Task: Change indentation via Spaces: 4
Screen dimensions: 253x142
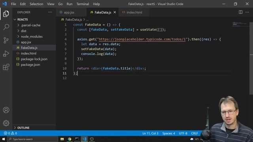Action: coord(169,133)
